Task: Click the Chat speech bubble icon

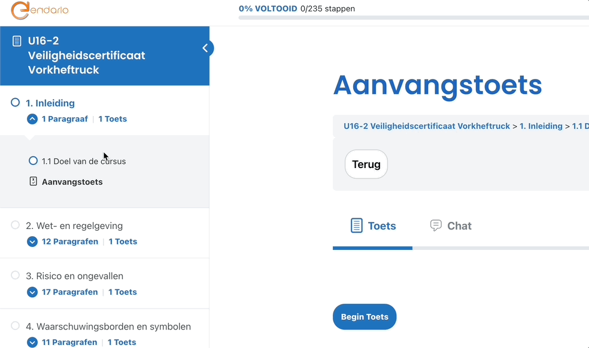Action: pyautogui.click(x=436, y=225)
